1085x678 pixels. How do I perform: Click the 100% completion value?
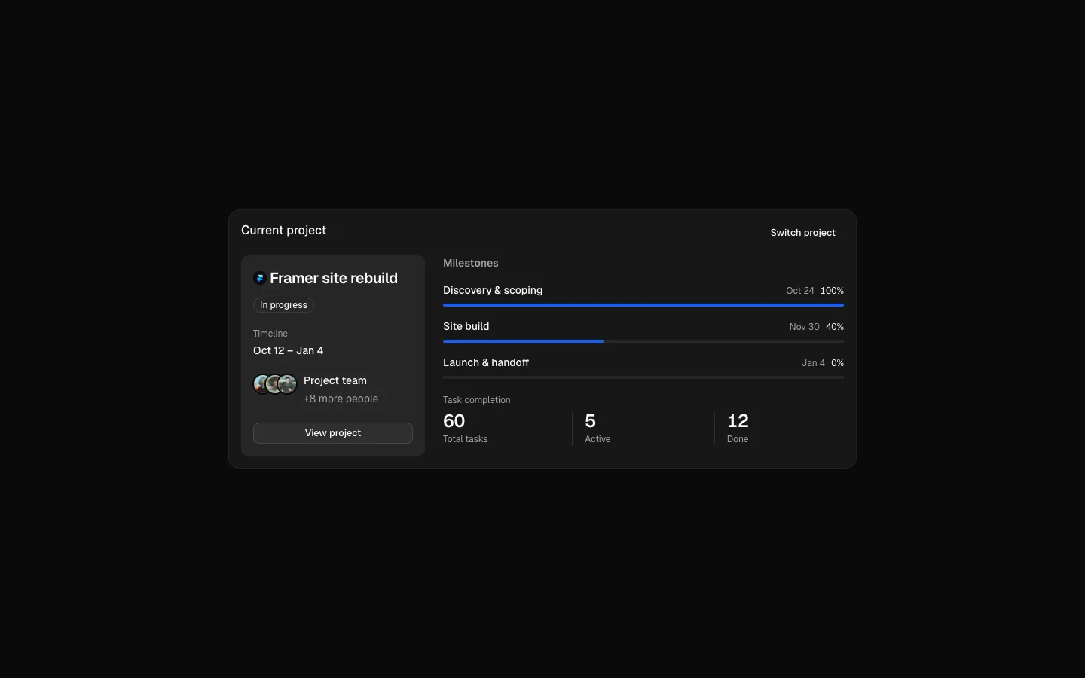pos(833,291)
